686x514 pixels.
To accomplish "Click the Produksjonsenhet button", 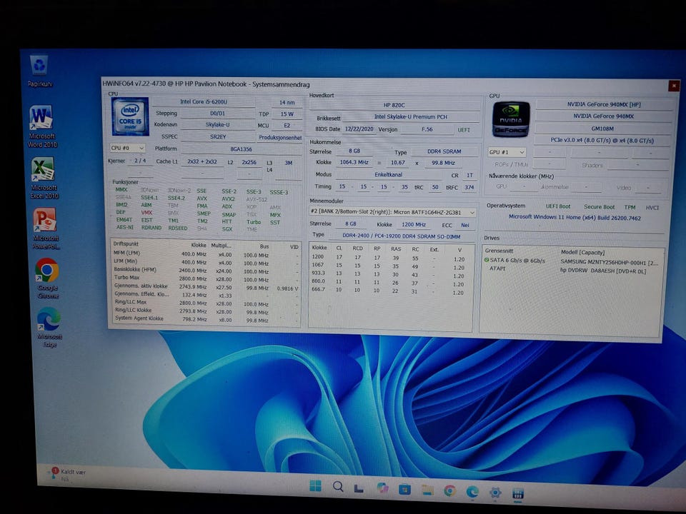I will [x=279, y=138].
